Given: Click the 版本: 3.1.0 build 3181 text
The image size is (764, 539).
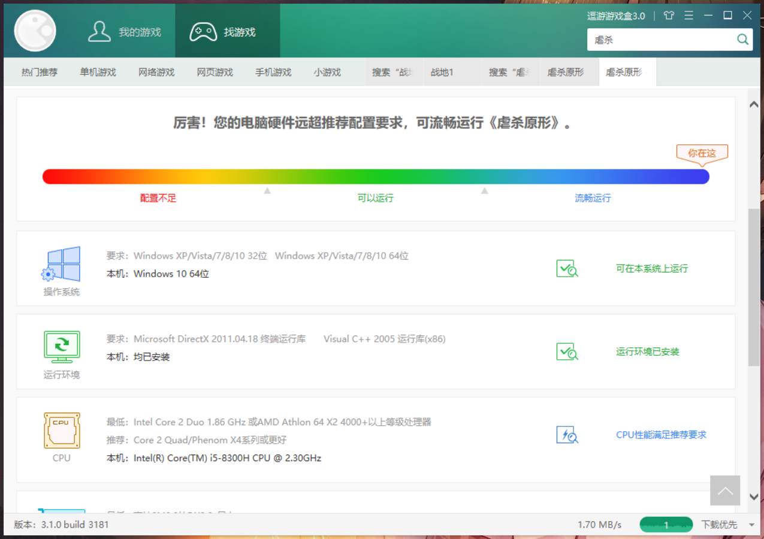Looking at the screenshot, I should coord(61,525).
